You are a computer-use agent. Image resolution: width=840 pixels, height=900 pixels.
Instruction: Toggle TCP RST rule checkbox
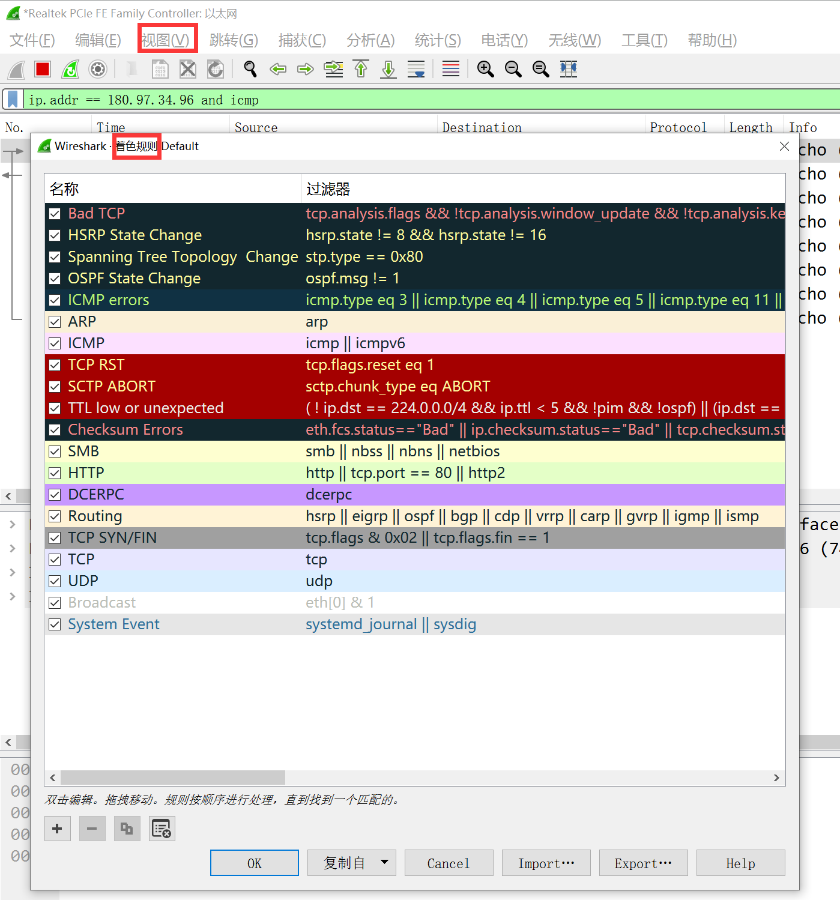(x=55, y=365)
